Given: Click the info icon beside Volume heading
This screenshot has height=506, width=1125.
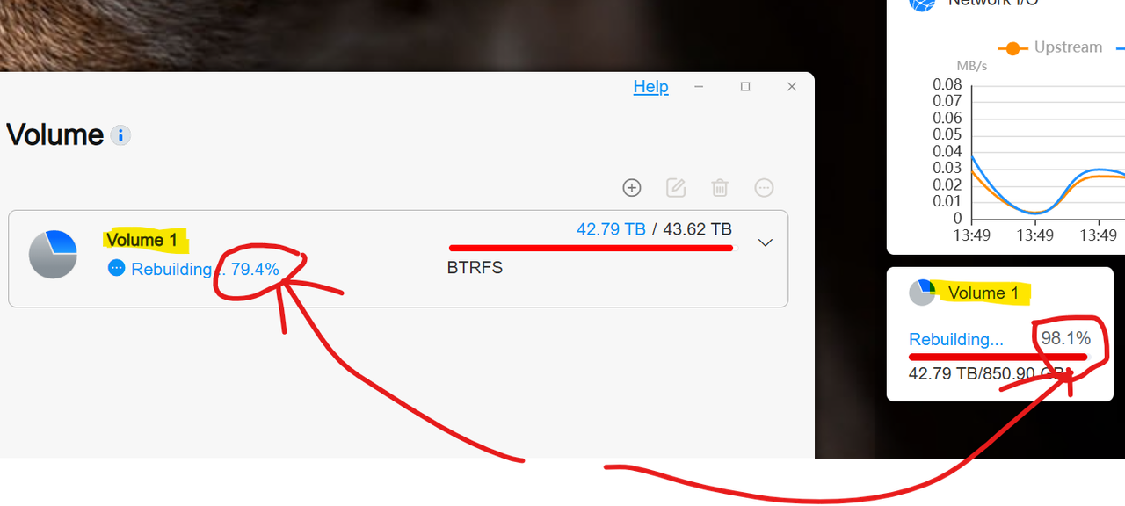Looking at the screenshot, I should click(x=121, y=136).
